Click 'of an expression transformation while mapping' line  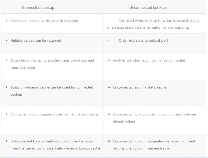point(148,28)
